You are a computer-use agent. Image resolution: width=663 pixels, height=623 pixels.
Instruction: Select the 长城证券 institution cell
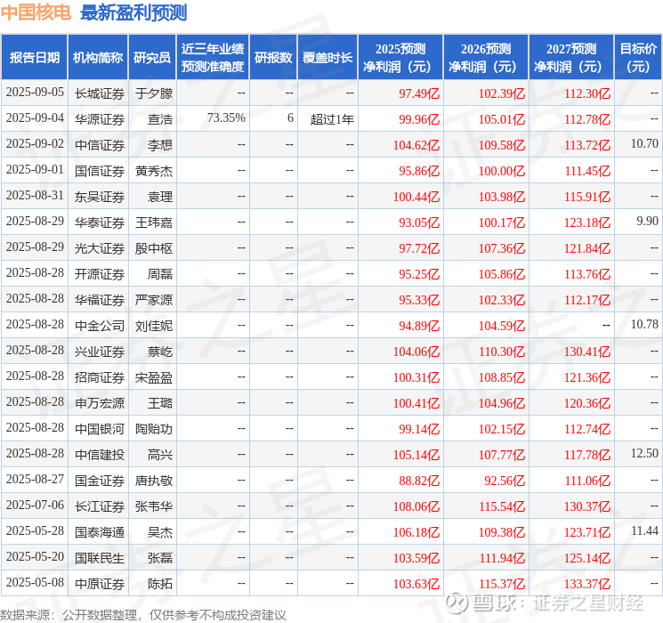point(100,93)
